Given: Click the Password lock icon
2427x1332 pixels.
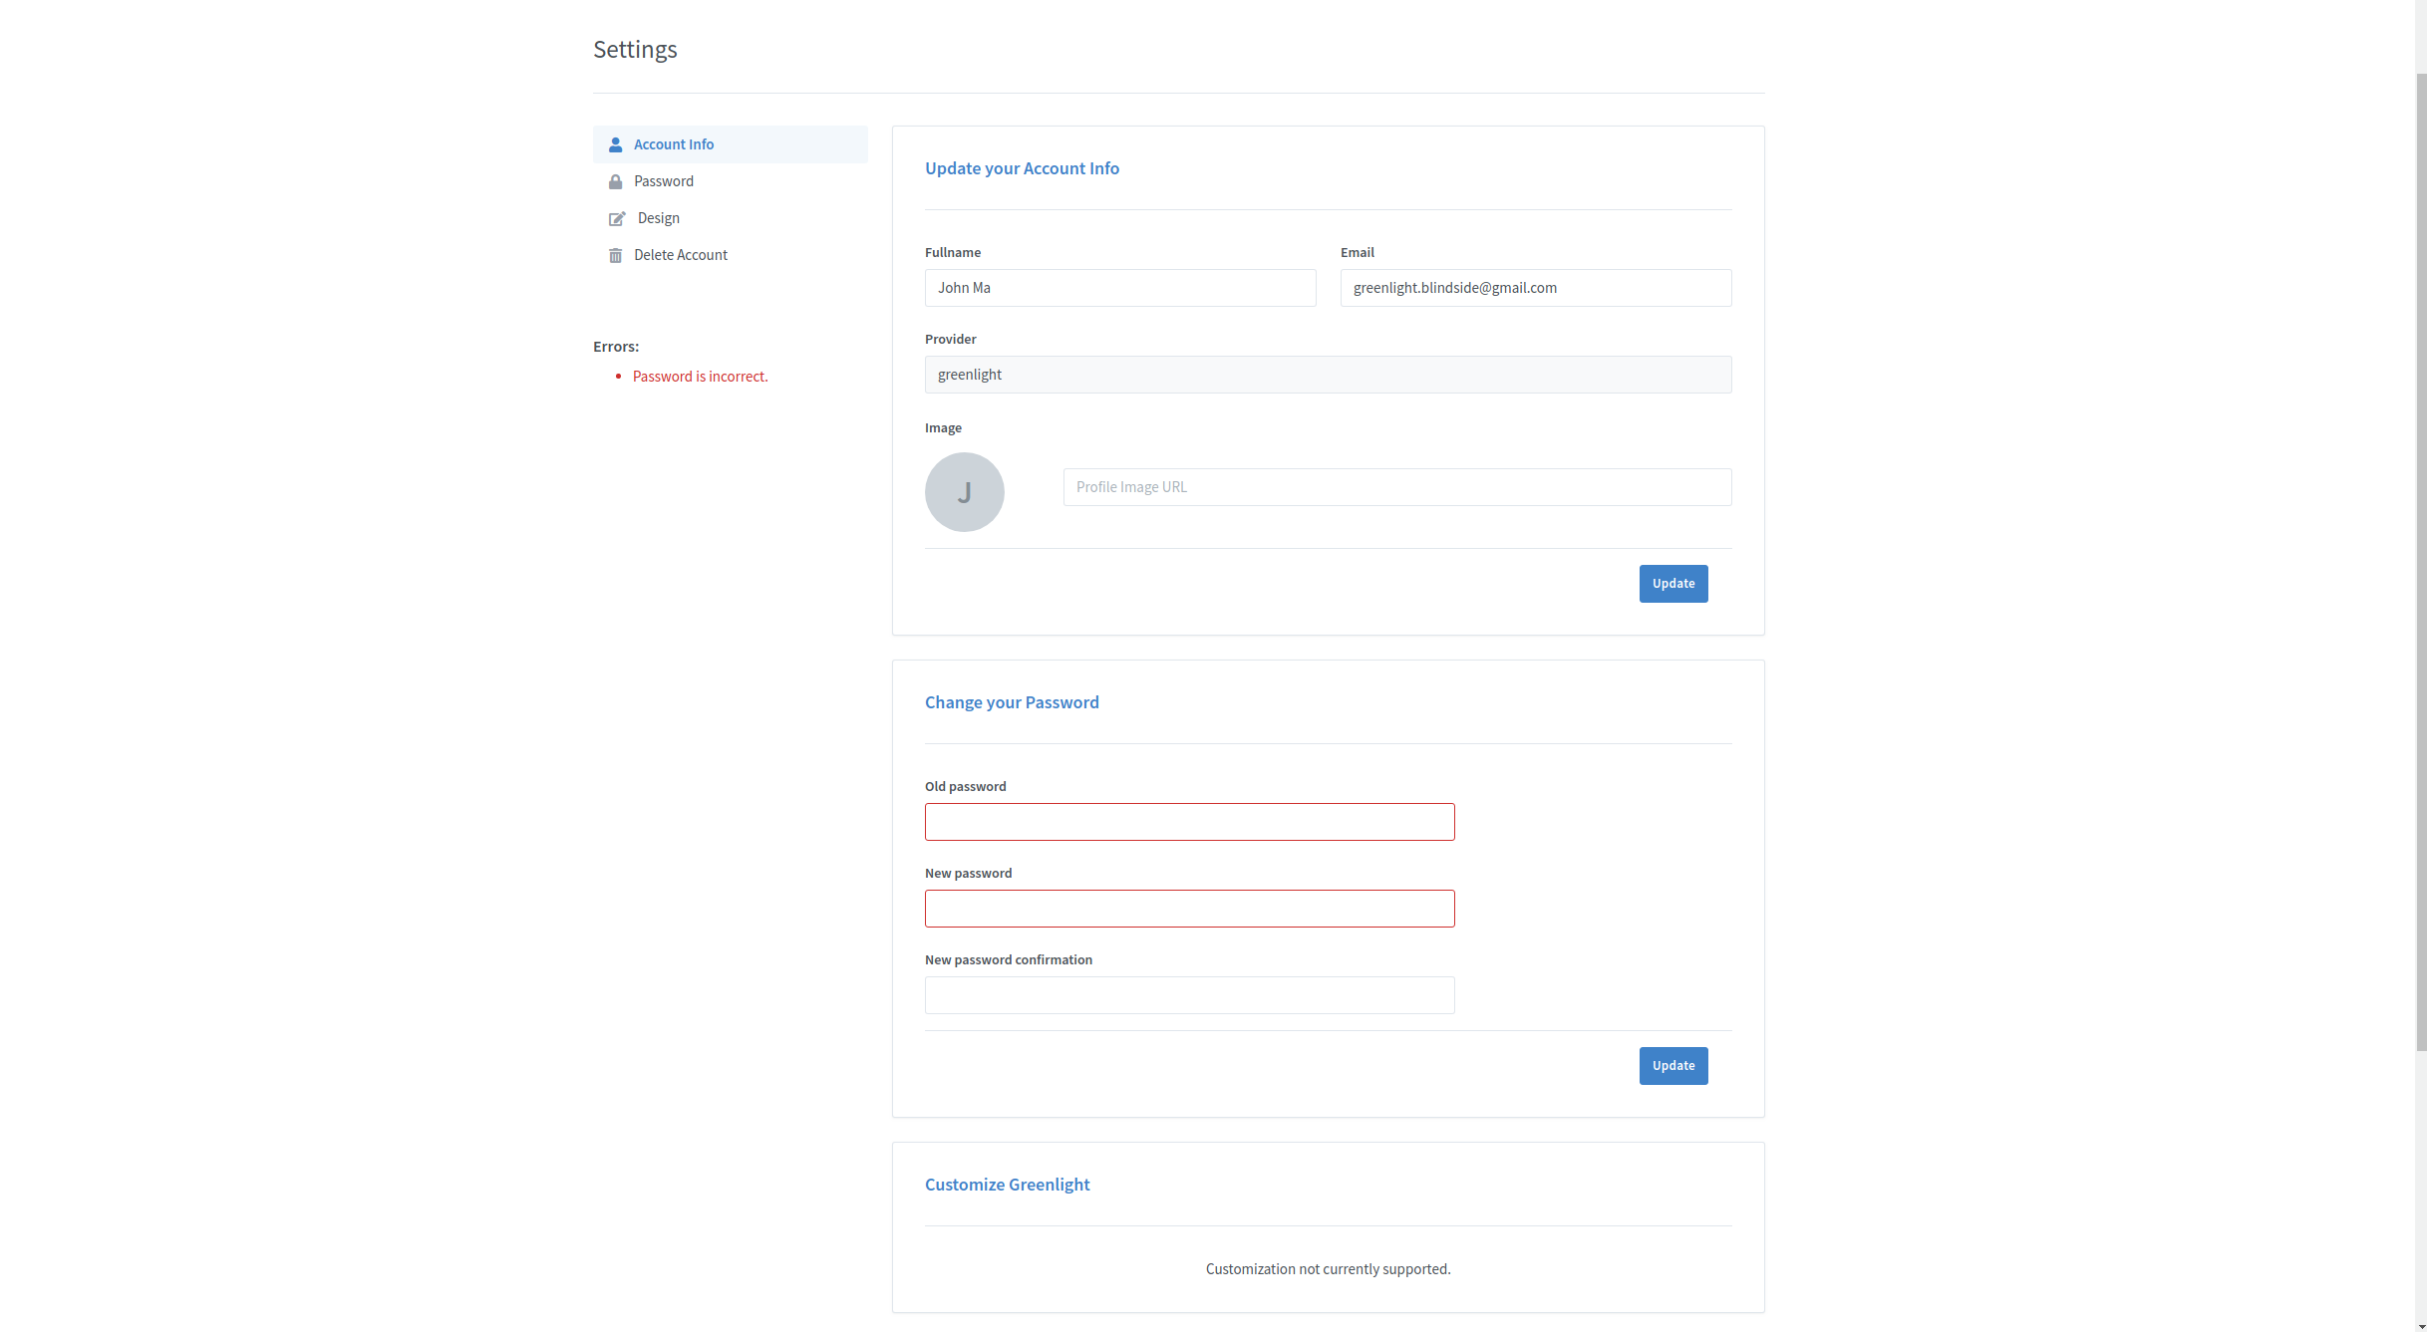Looking at the screenshot, I should tap(615, 181).
